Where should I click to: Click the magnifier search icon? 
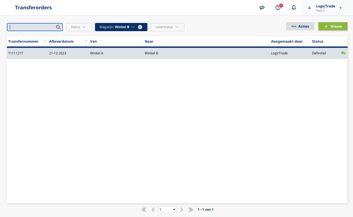coord(58,27)
